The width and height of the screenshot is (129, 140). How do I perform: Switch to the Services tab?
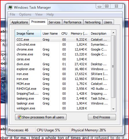tap(54, 22)
